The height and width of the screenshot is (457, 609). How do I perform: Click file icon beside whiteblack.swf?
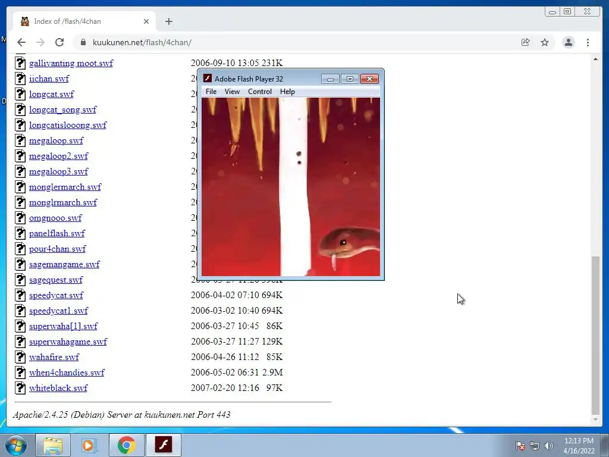[20, 388]
